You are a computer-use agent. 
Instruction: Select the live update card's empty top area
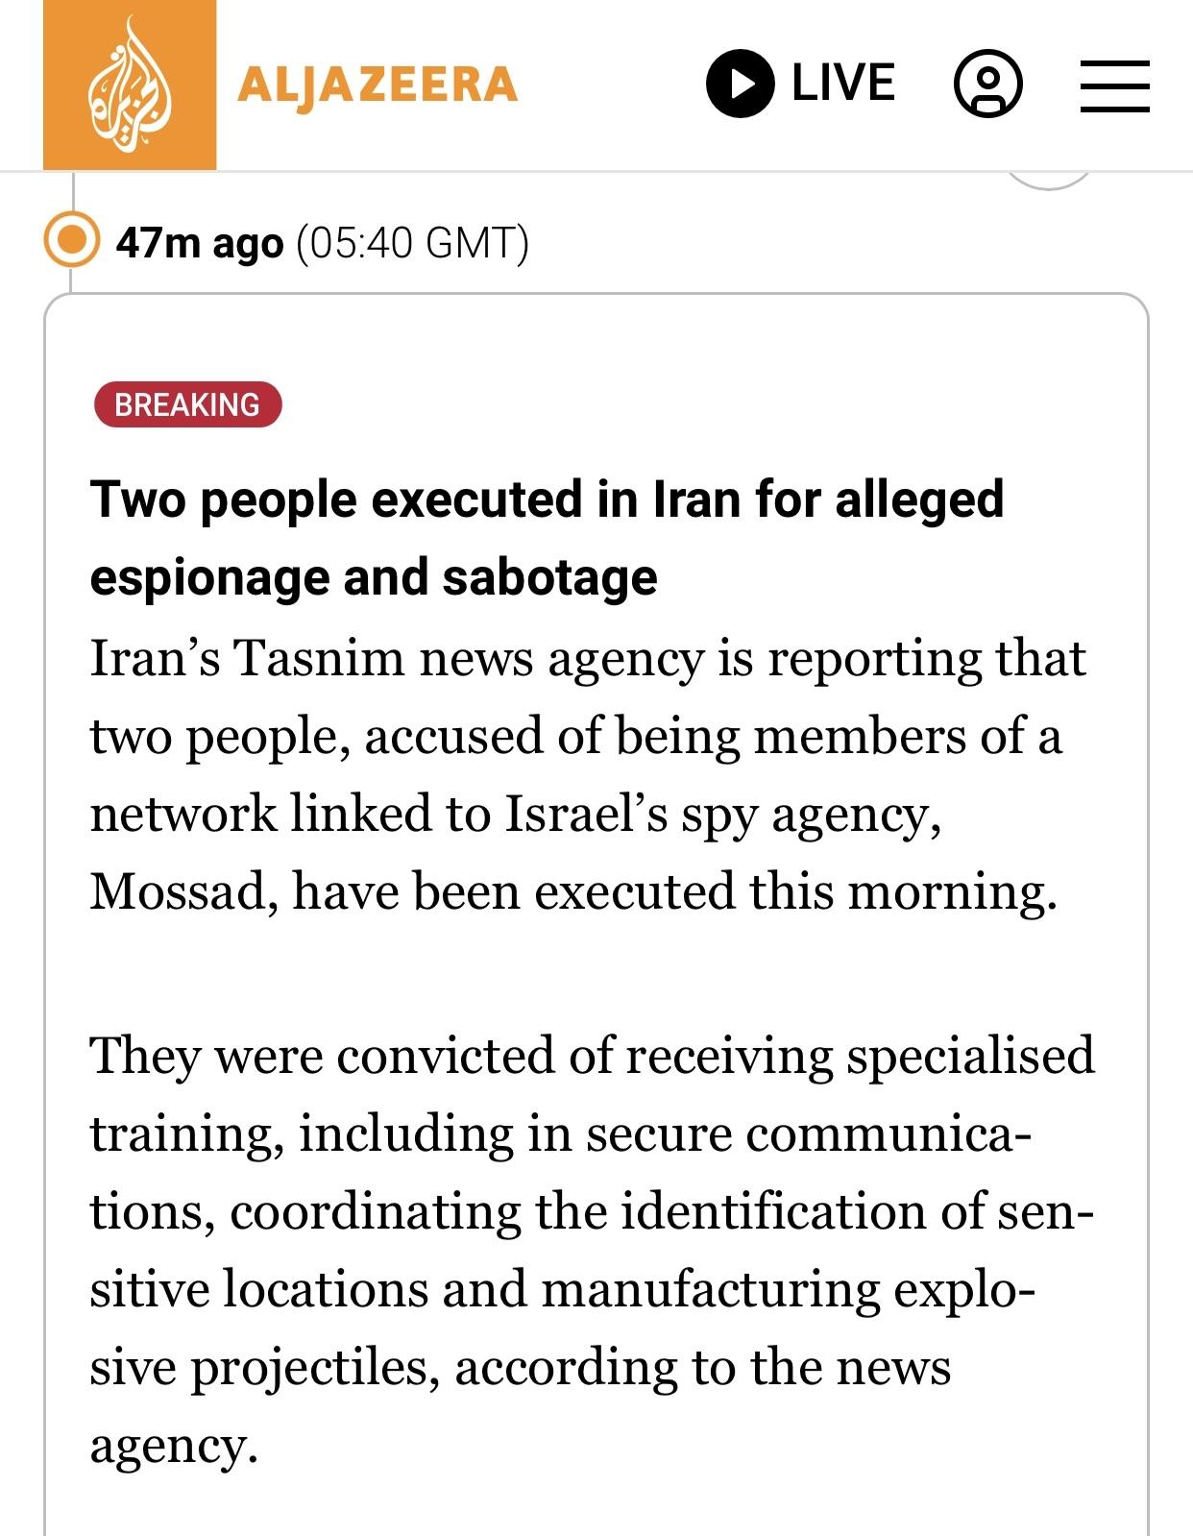[596, 336]
